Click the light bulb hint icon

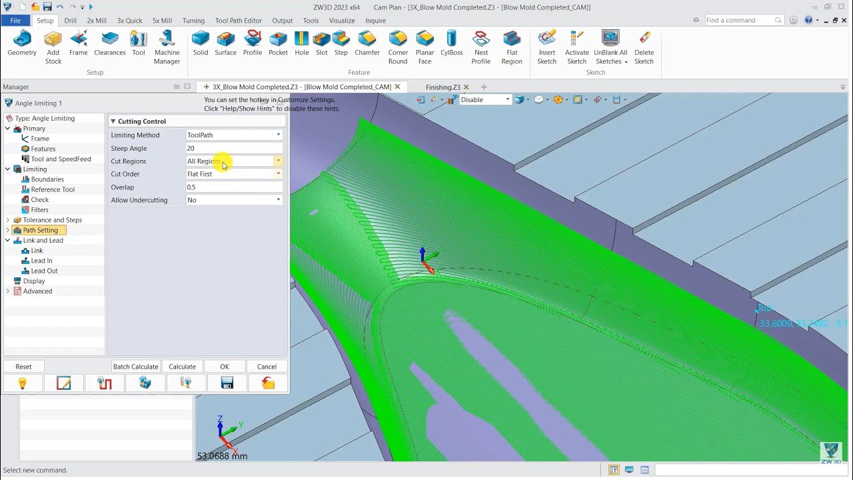click(x=23, y=383)
